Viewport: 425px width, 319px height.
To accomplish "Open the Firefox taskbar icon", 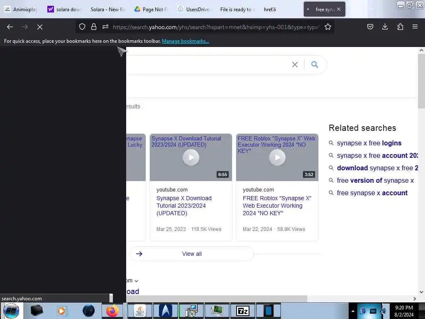I will click(112, 311).
